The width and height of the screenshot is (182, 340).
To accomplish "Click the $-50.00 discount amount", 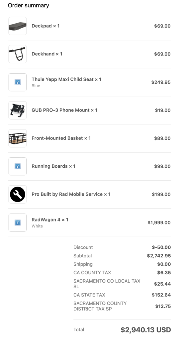I will coord(161,247).
